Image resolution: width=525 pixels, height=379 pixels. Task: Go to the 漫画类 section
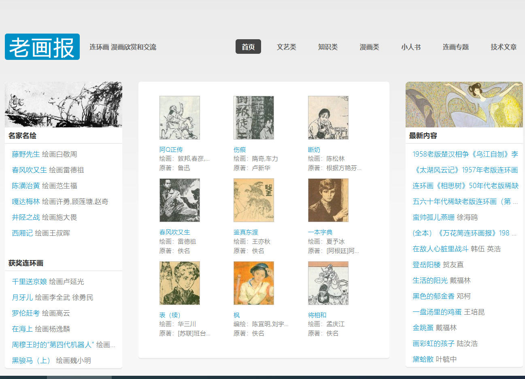click(x=369, y=47)
